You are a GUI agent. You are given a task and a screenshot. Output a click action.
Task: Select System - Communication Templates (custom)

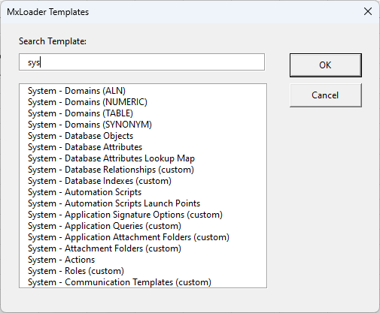pos(143,282)
